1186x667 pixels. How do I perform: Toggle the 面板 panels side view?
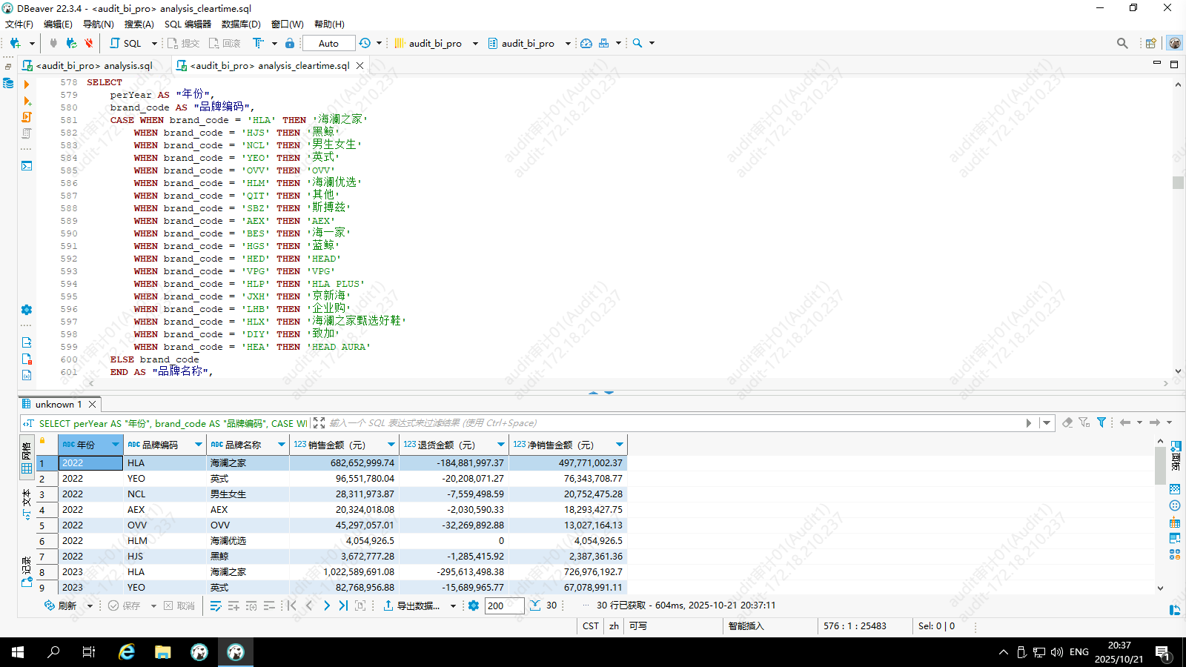[x=1176, y=454]
